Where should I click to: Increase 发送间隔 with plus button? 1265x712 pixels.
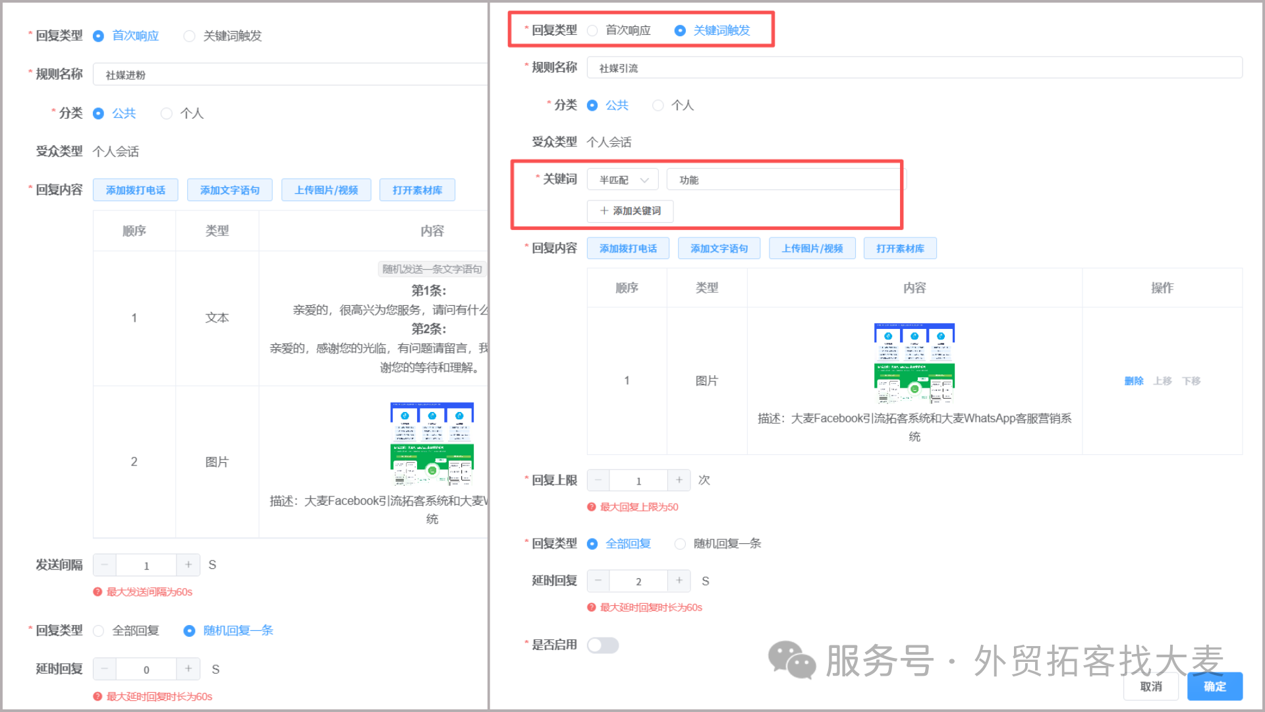(x=188, y=565)
